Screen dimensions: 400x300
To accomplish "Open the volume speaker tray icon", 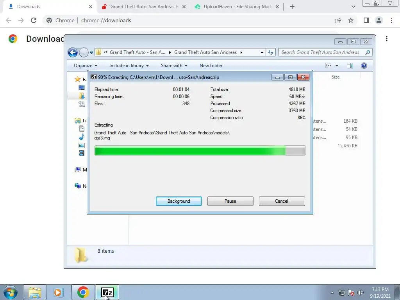I will click(x=361, y=293).
